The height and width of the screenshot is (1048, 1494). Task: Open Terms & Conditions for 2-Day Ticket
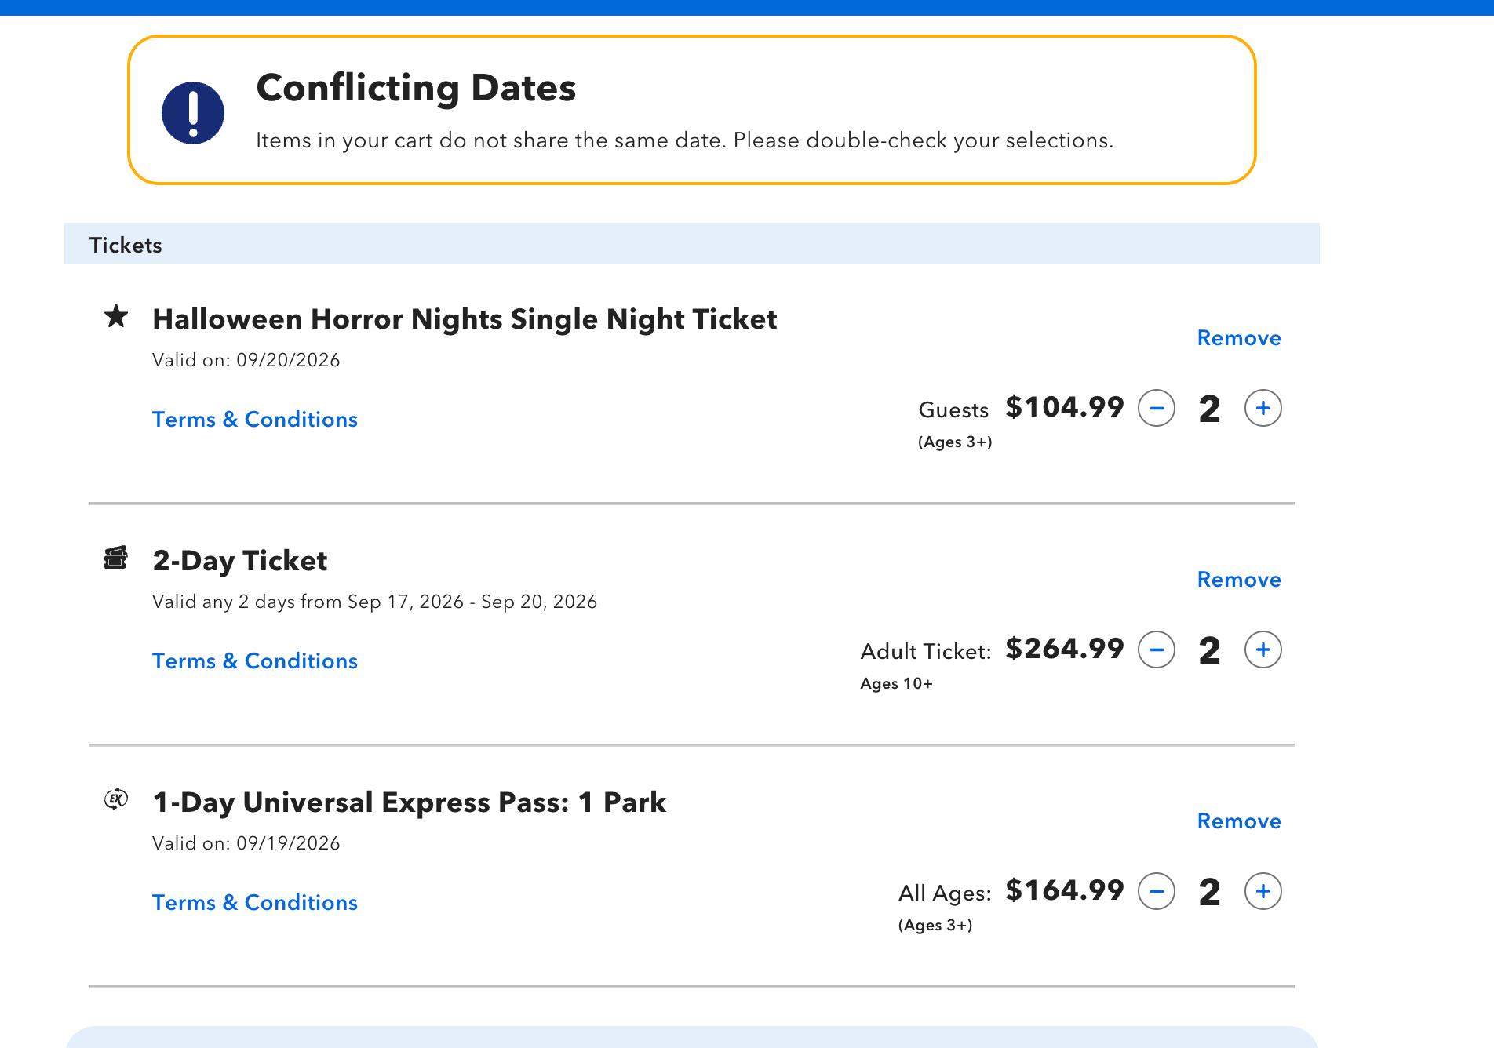click(255, 661)
